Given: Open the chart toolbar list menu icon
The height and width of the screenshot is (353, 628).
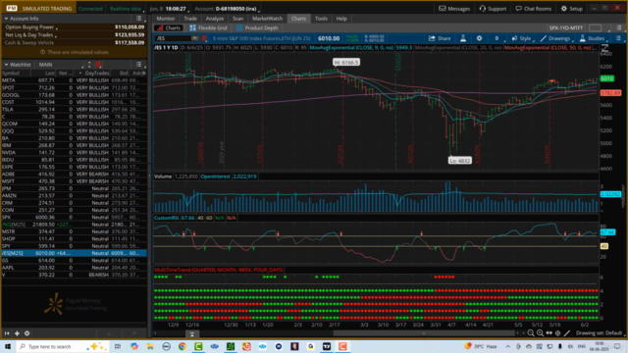Looking at the screenshot, I should coord(618,38).
